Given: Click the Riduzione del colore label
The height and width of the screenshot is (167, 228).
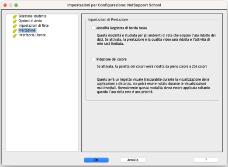Looking at the screenshot, I should [x=111, y=59].
